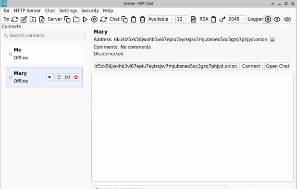The image size is (297, 189).
Task: Click the lined trash bin icon in Chat group
Action: [142, 19]
